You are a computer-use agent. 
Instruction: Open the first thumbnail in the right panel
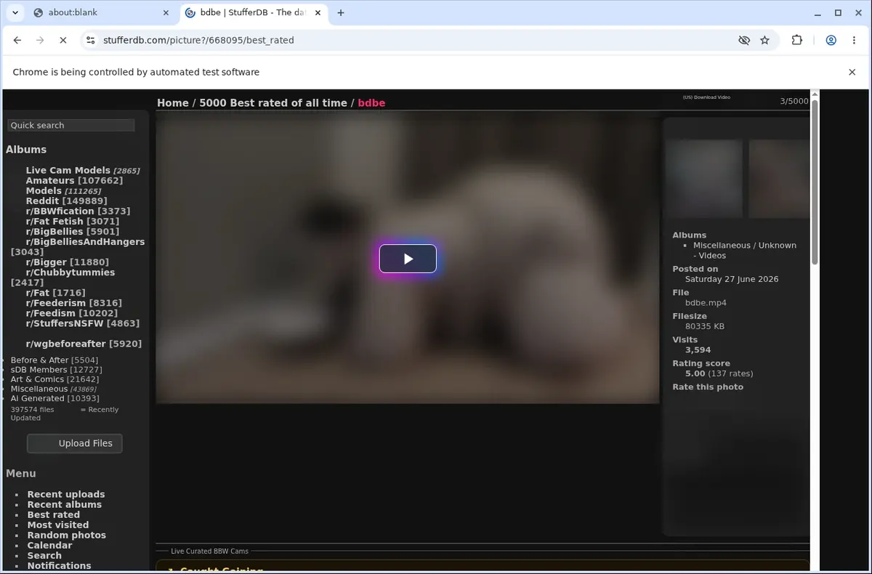[704, 179]
